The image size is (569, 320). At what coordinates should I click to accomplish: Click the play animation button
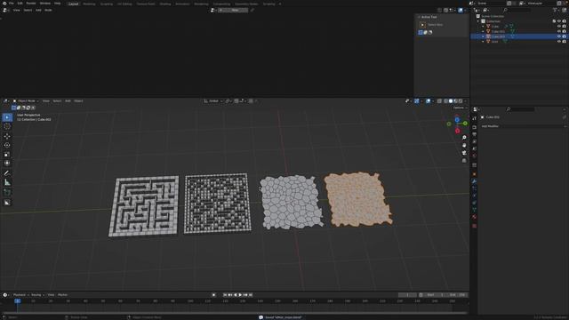(x=240, y=295)
